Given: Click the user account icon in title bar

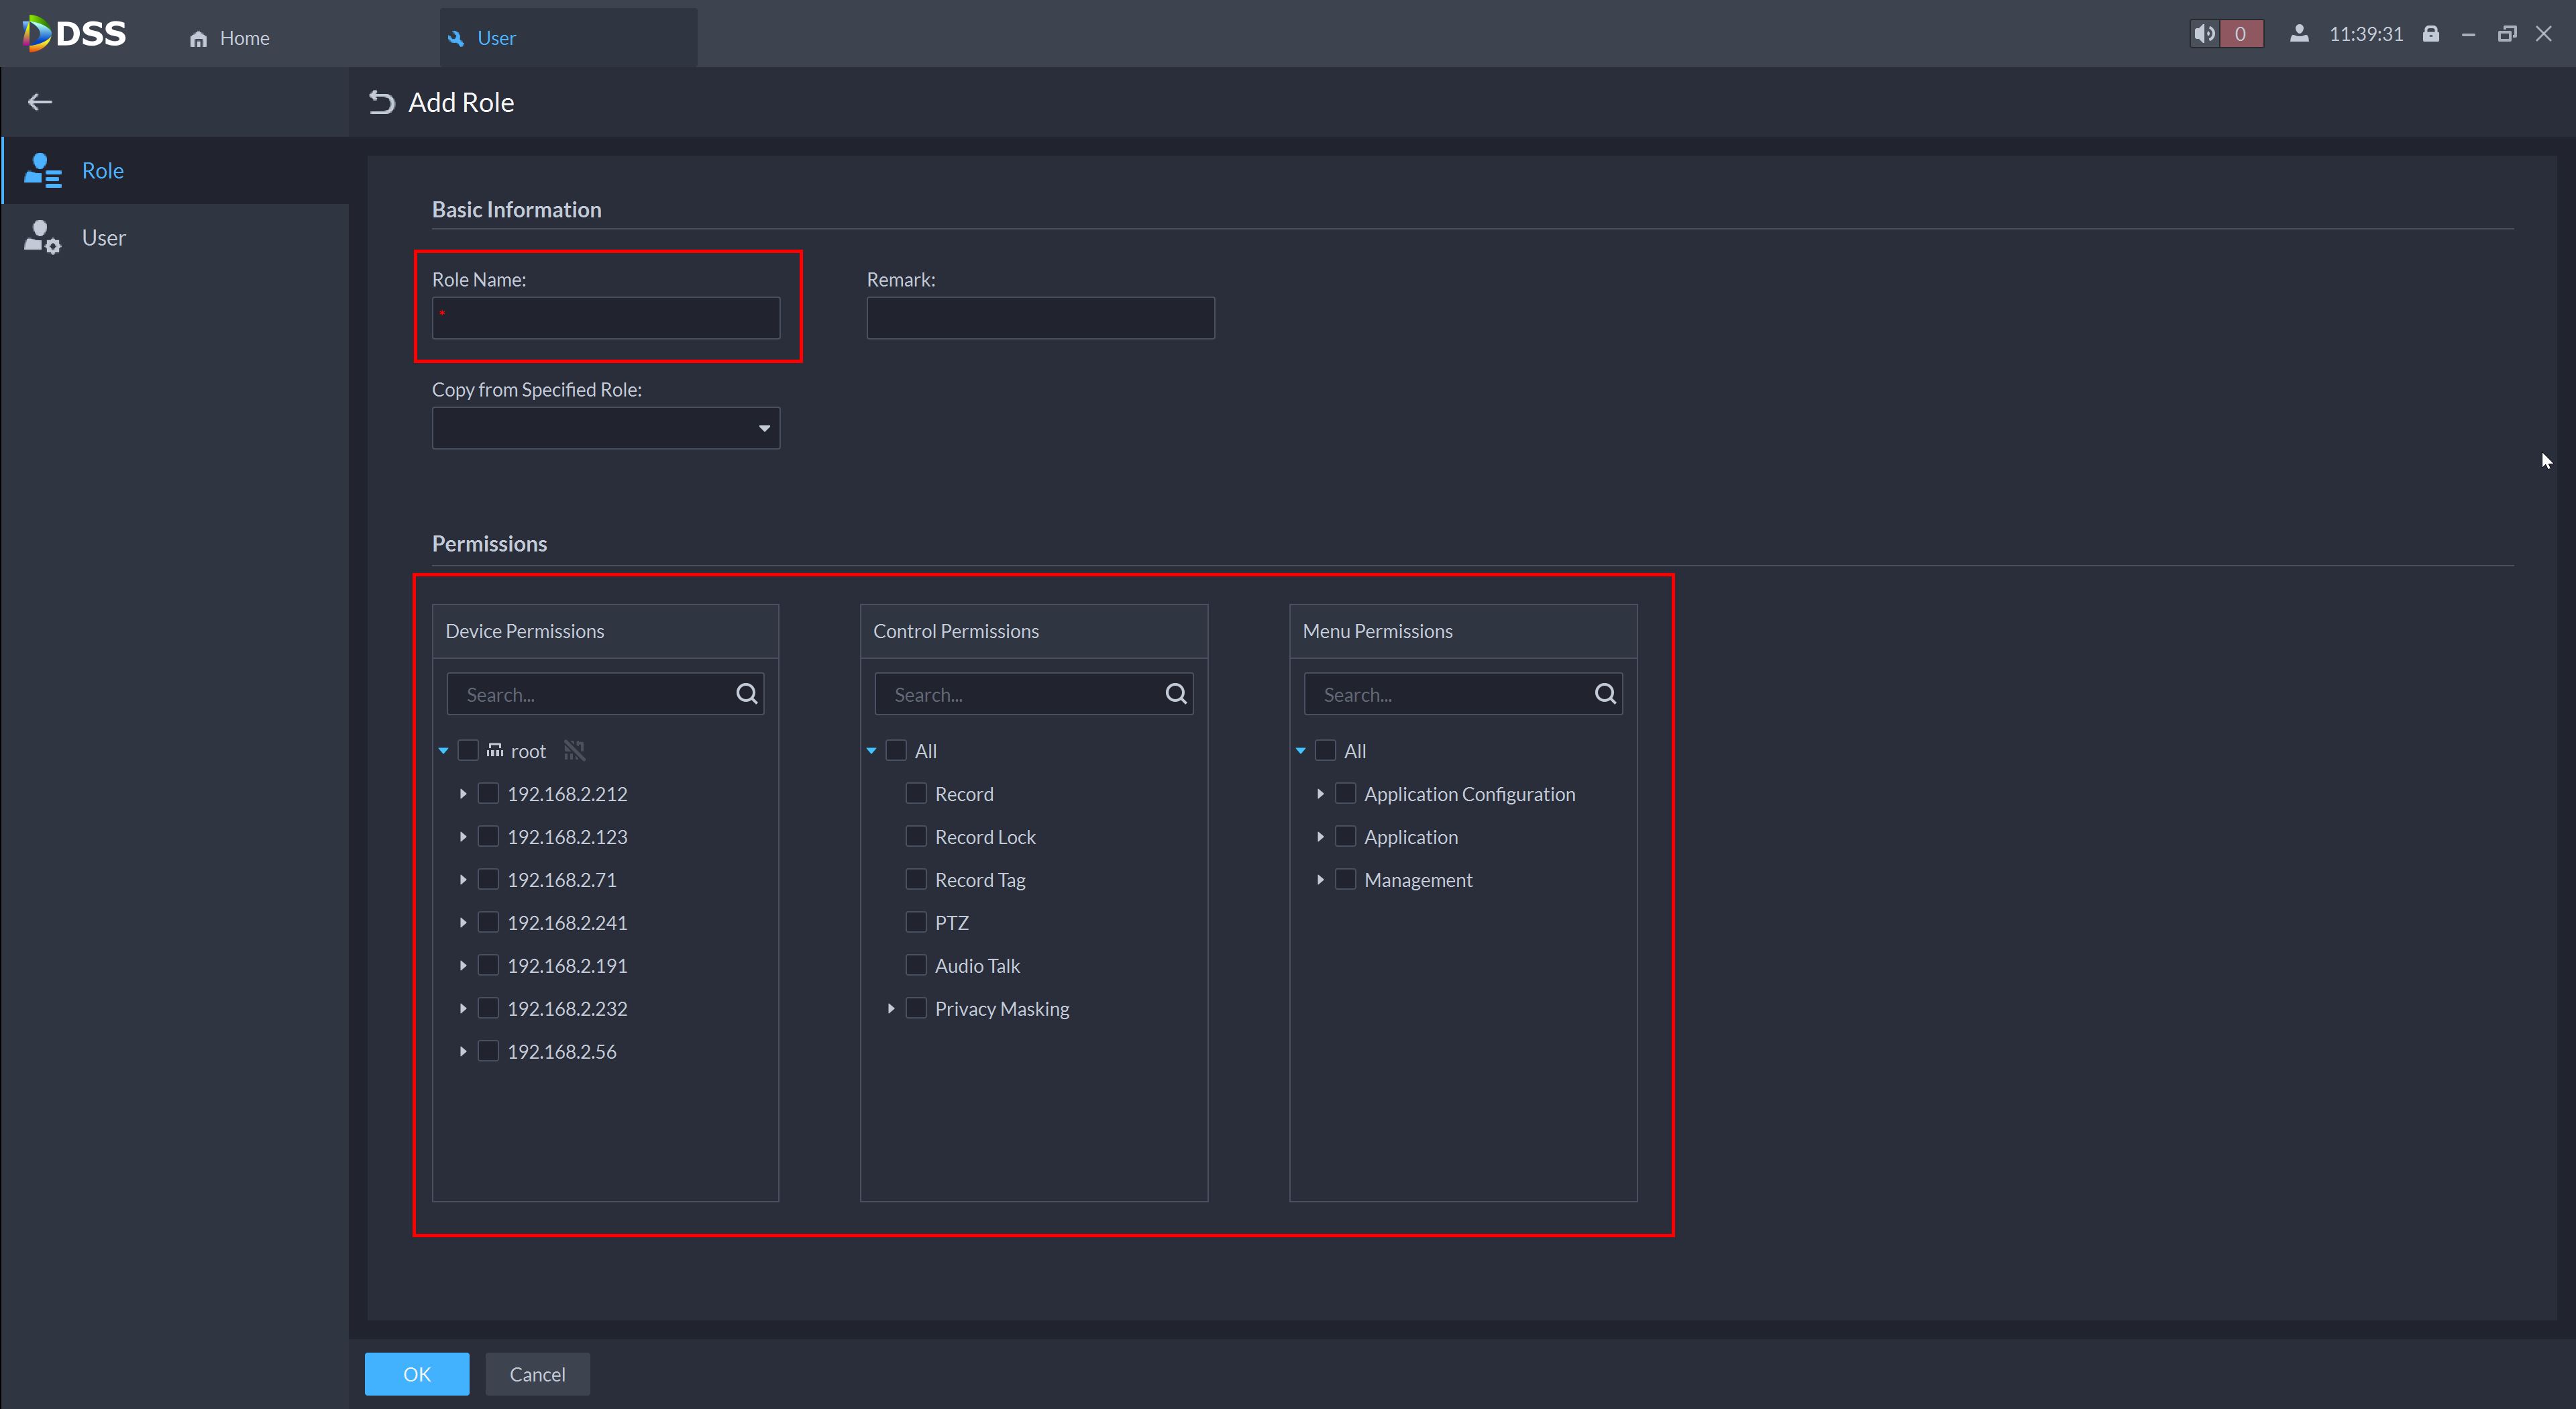Looking at the screenshot, I should (2299, 34).
